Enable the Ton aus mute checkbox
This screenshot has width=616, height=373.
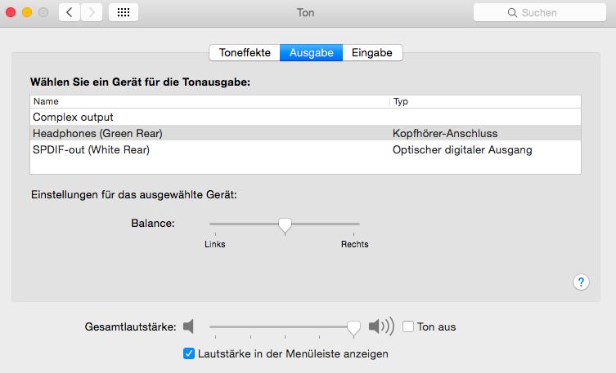[408, 326]
